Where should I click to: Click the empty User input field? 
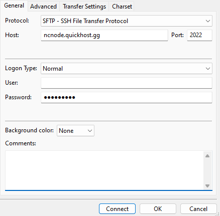point(127,83)
